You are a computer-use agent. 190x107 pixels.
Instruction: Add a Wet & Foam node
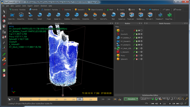tap(104, 16)
